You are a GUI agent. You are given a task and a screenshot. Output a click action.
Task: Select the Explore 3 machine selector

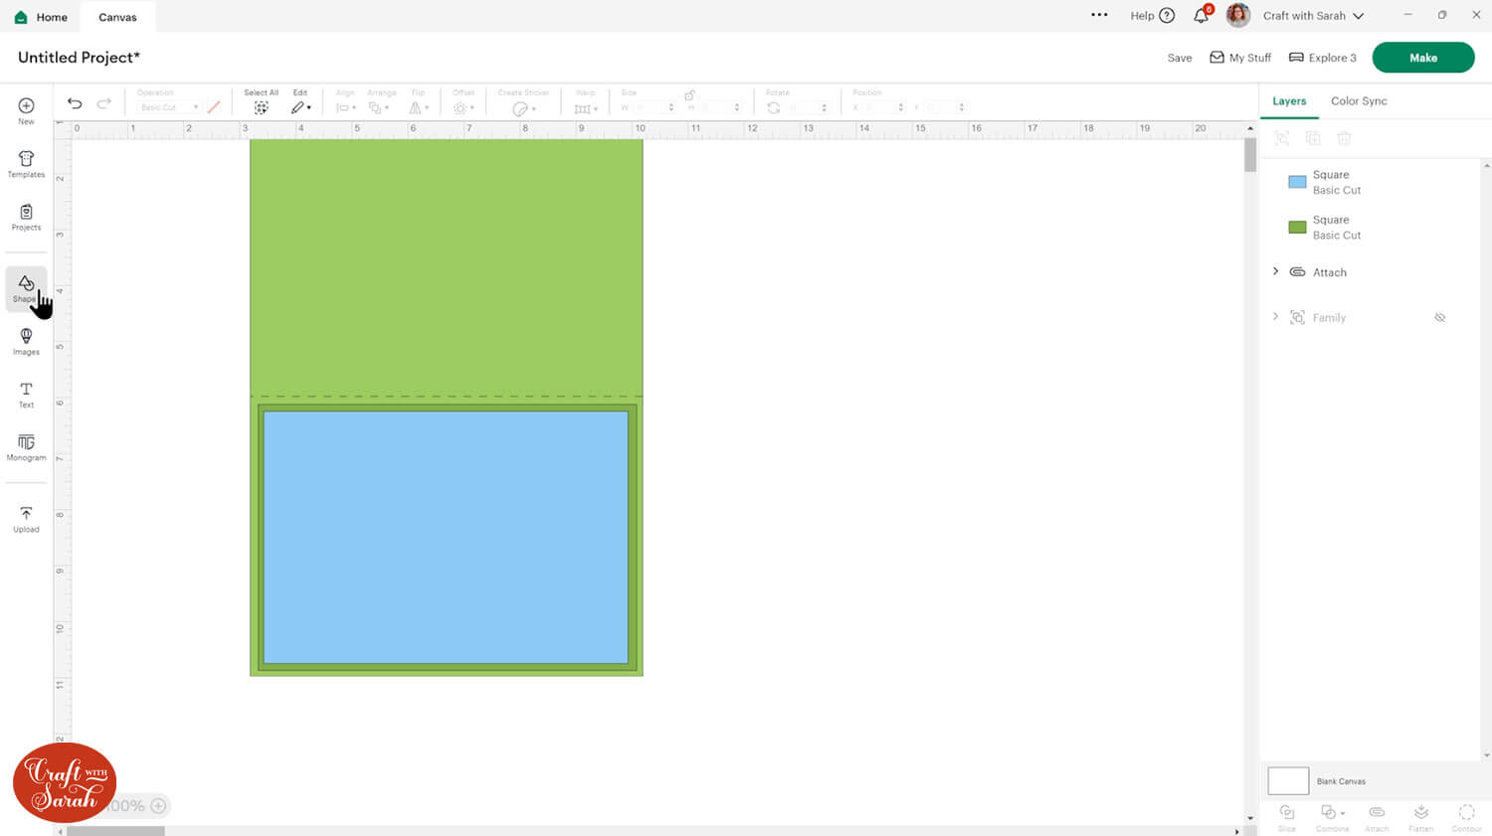pos(1323,58)
